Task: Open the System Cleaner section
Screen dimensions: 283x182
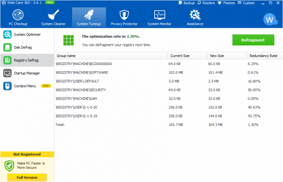Action: tap(53, 17)
